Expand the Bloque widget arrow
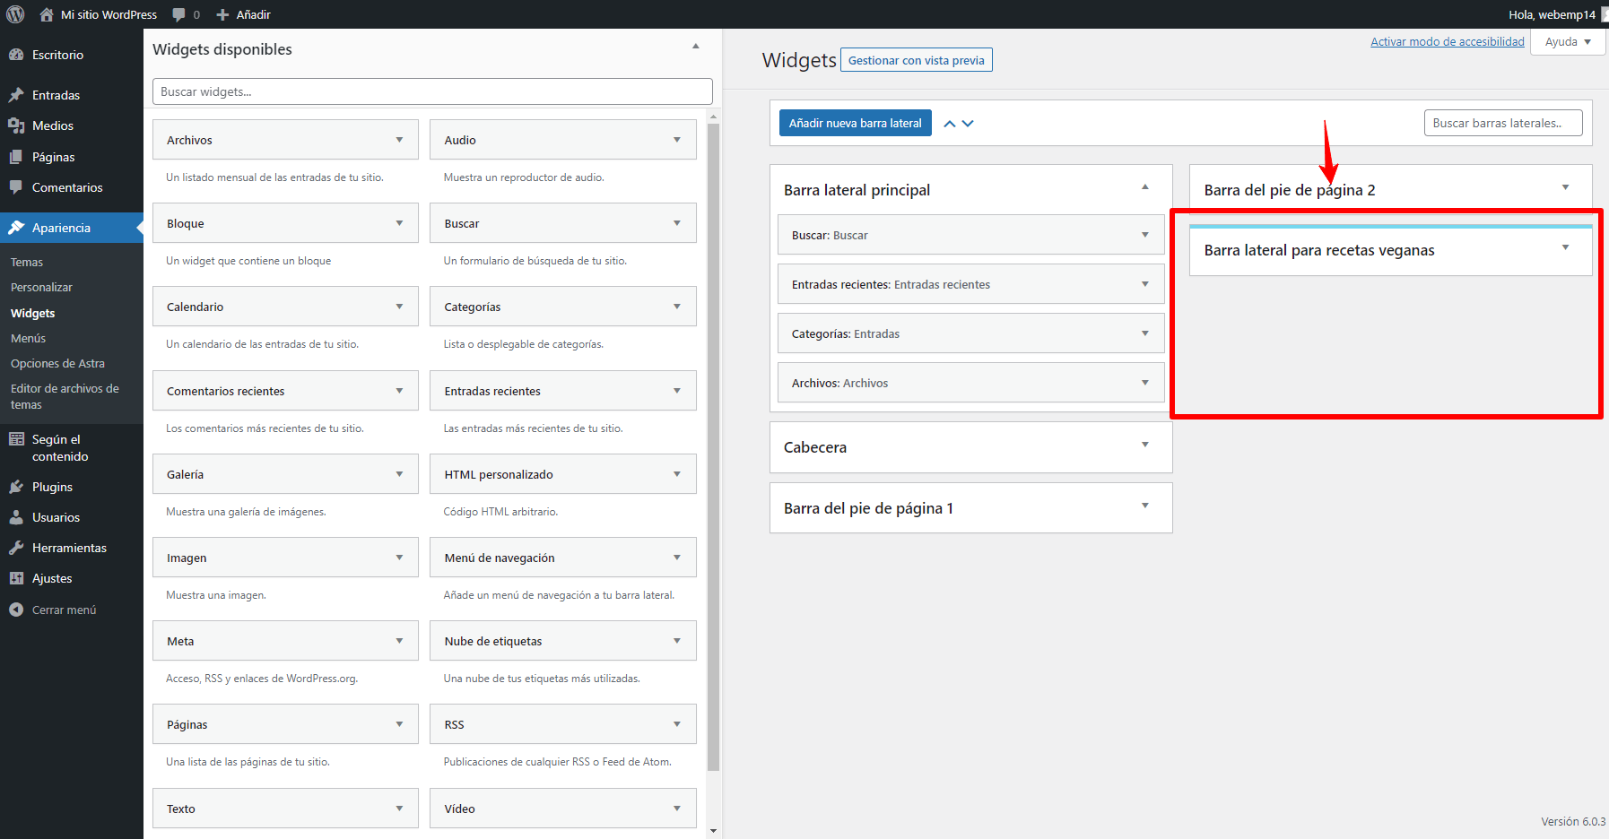 (399, 223)
